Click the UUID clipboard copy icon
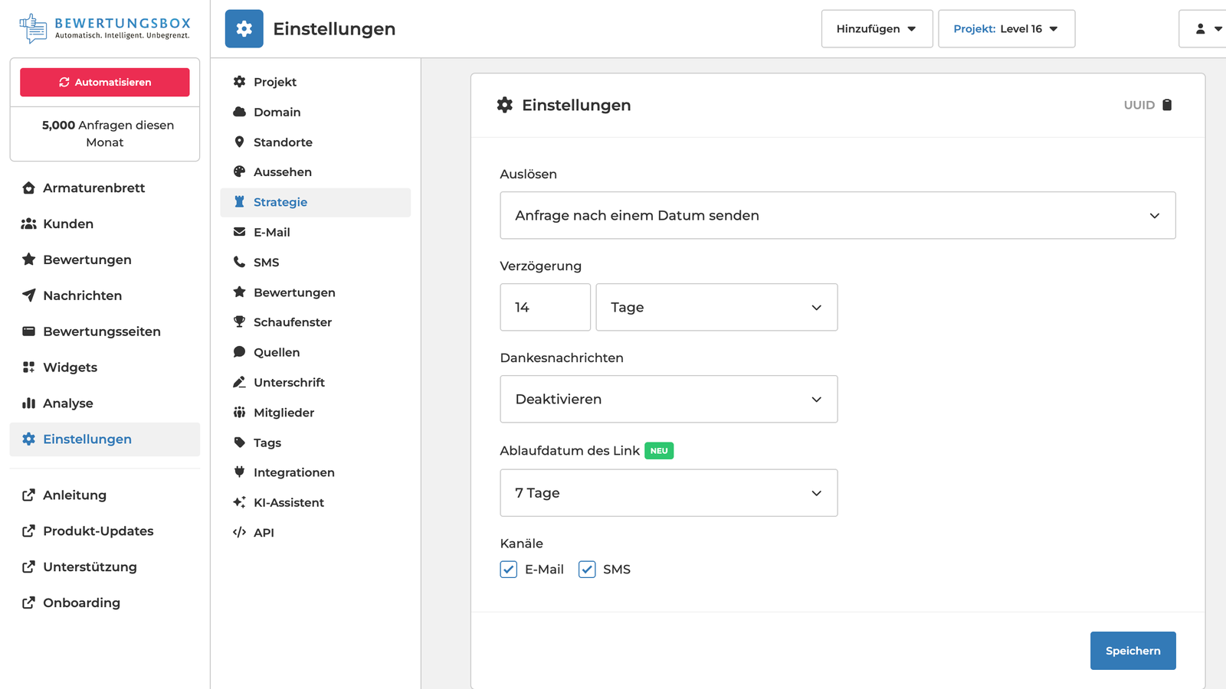Image resolution: width=1226 pixels, height=689 pixels. point(1167,105)
